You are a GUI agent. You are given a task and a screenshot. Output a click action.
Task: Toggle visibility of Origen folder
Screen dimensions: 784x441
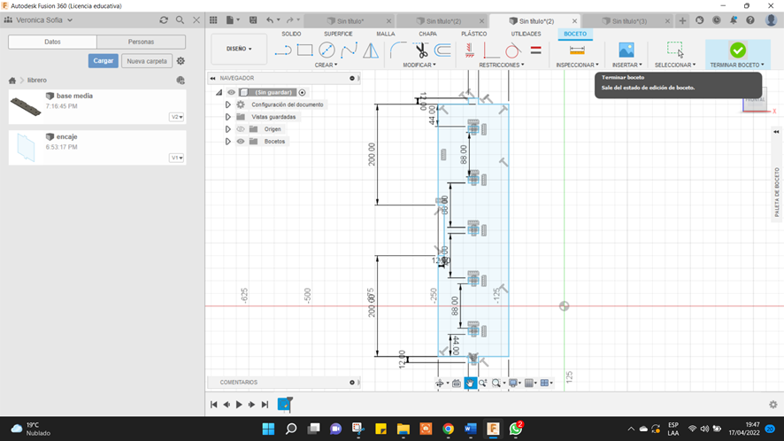click(x=240, y=129)
